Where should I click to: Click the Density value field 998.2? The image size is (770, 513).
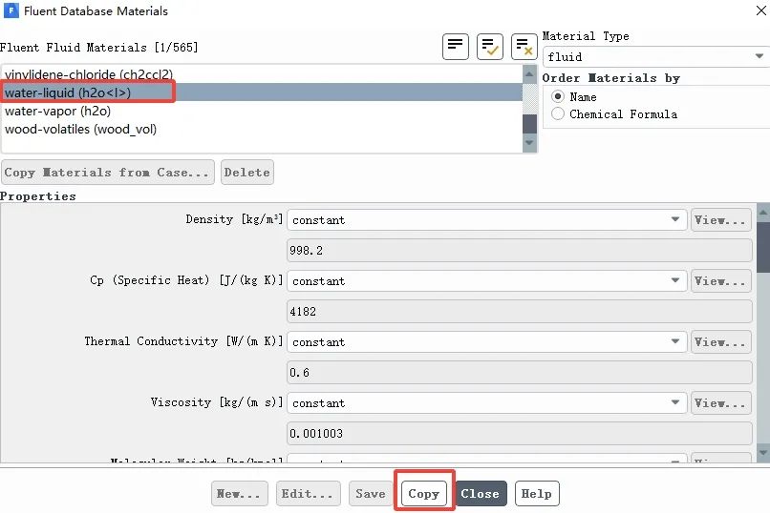pyautogui.click(x=520, y=251)
